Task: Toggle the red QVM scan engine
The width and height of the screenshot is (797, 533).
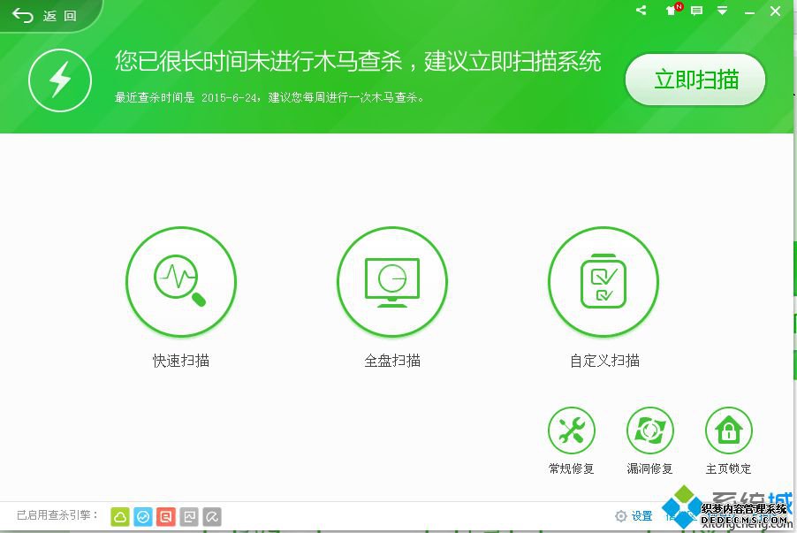Action: (x=166, y=517)
